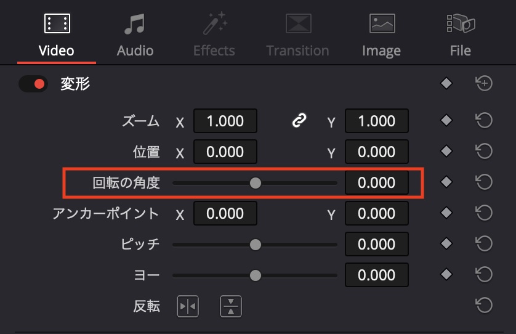This screenshot has height=334, width=516.
Task: Click the 位置 Y value field
Action: (x=376, y=152)
